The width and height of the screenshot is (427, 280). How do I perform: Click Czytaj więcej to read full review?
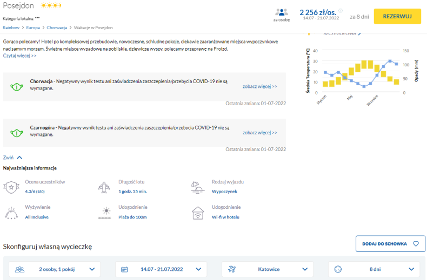click(20, 56)
